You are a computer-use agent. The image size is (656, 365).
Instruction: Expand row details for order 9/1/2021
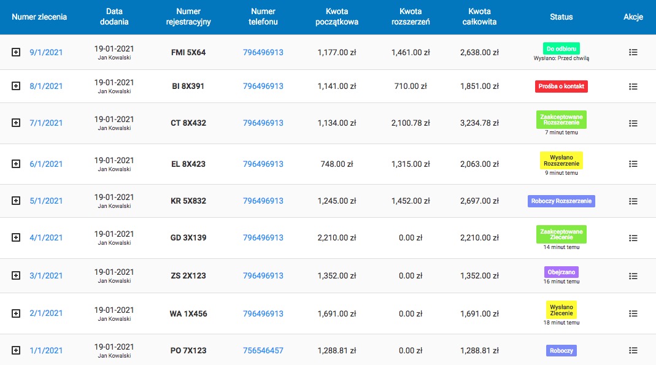17,53
